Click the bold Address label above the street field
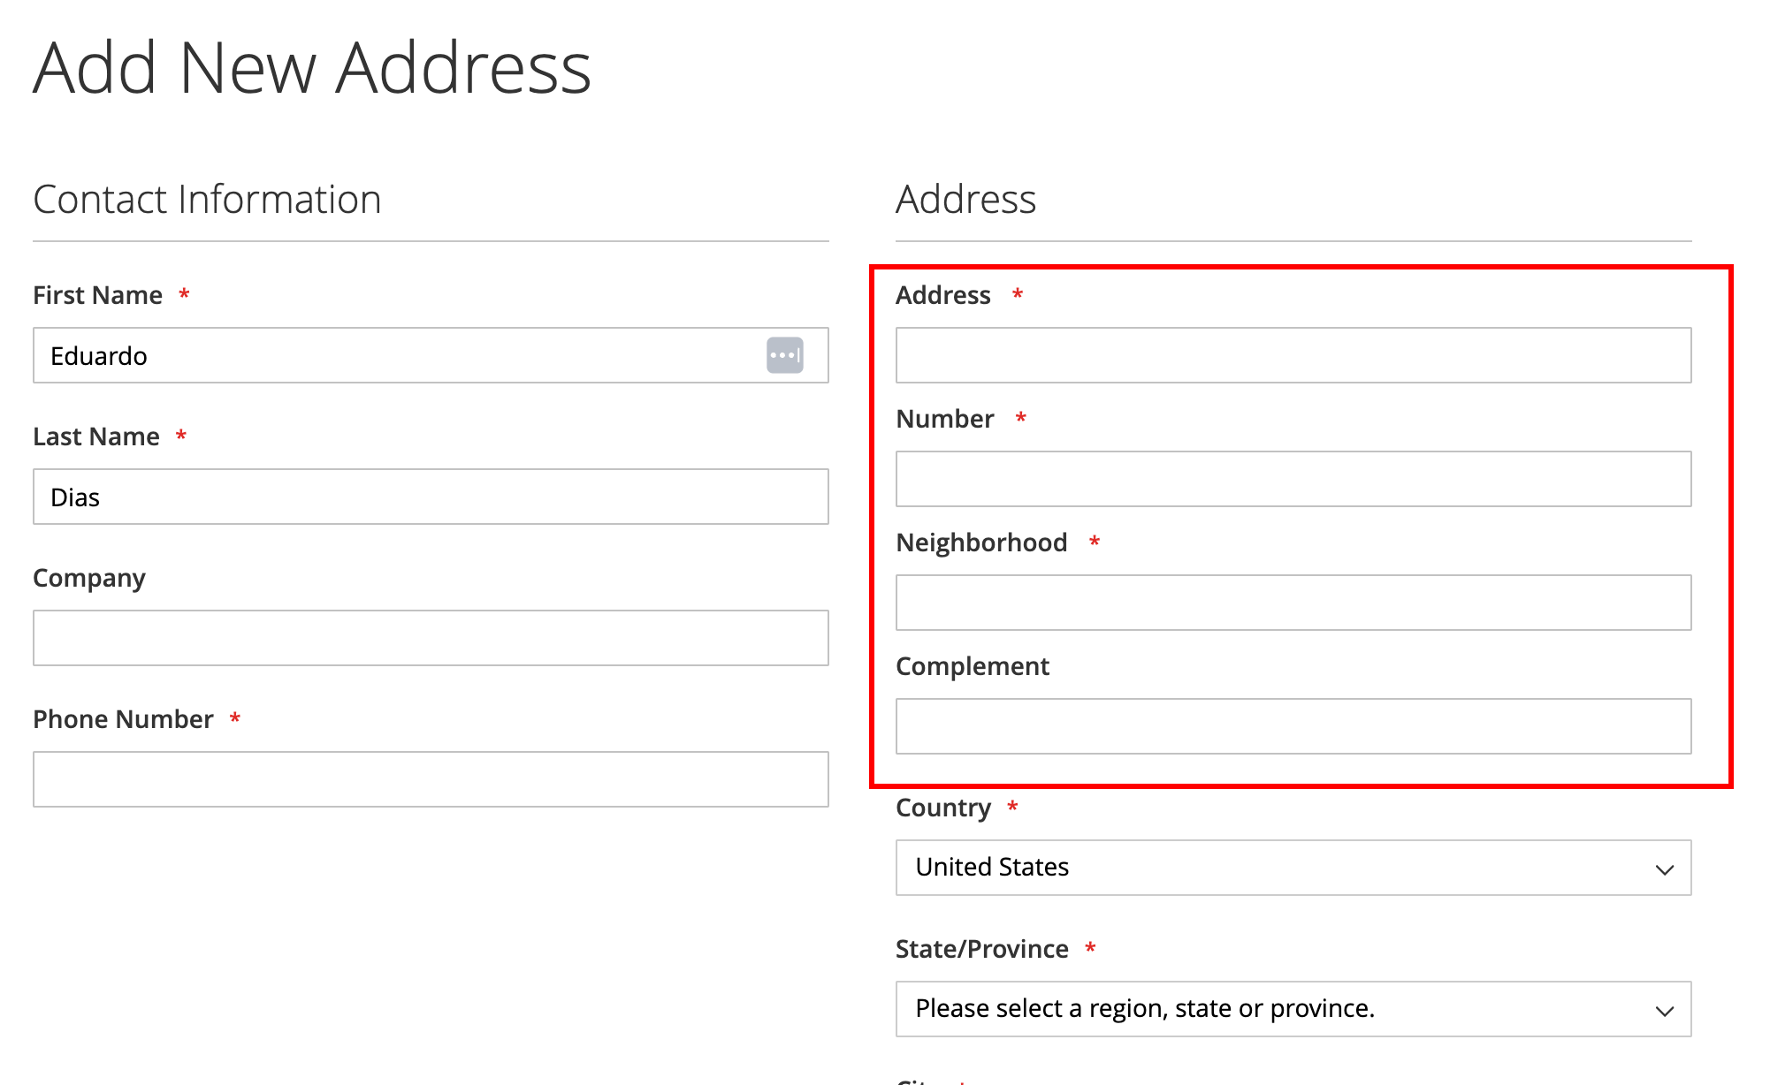This screenshot has height=1085, width=1770. click(x=943, y=295)
